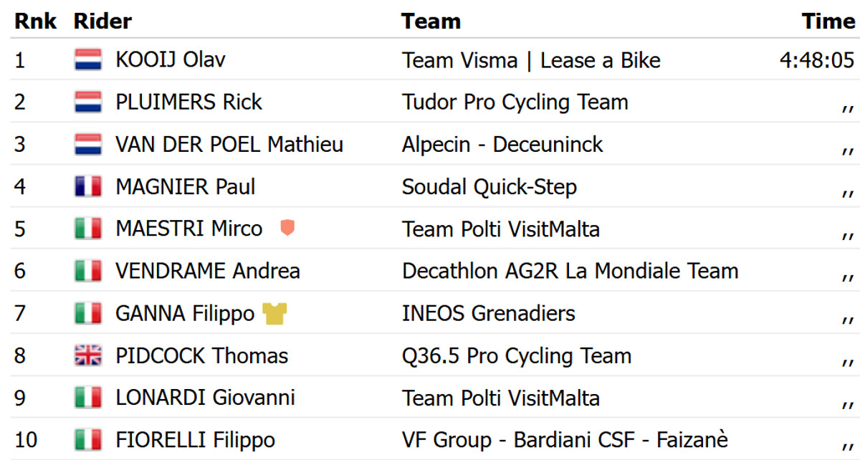Click the Rider column header

(x=102, y=21)
